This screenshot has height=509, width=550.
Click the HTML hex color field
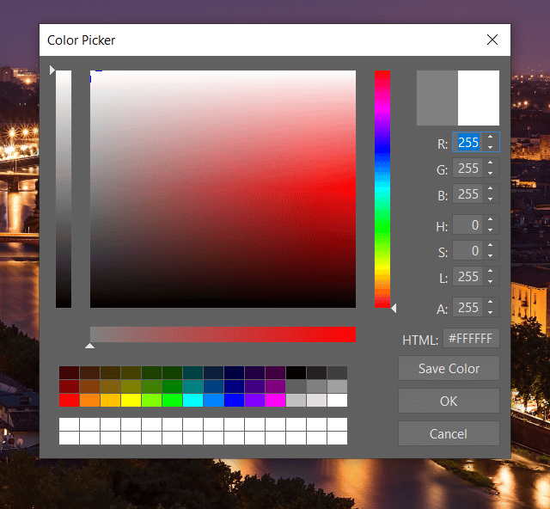(471, 339)
